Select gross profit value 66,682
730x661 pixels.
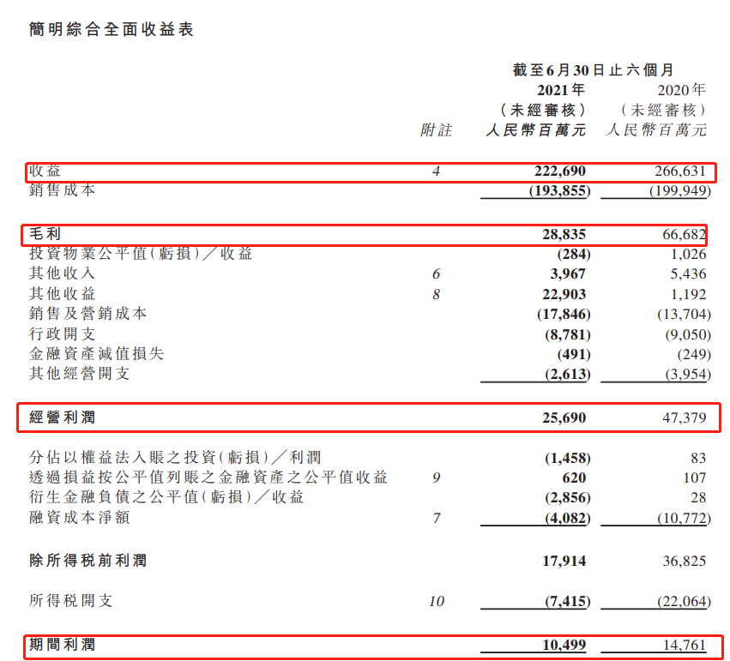[x=685, y=234]
